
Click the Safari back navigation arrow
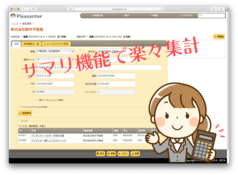[23, 9]
